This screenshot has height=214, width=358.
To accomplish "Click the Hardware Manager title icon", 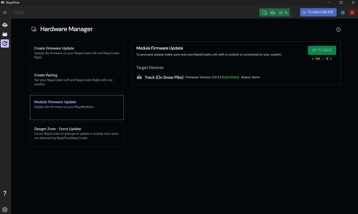I will coord(34,29).
